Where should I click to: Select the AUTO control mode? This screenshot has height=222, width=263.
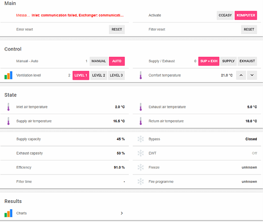tap(117, 61)
